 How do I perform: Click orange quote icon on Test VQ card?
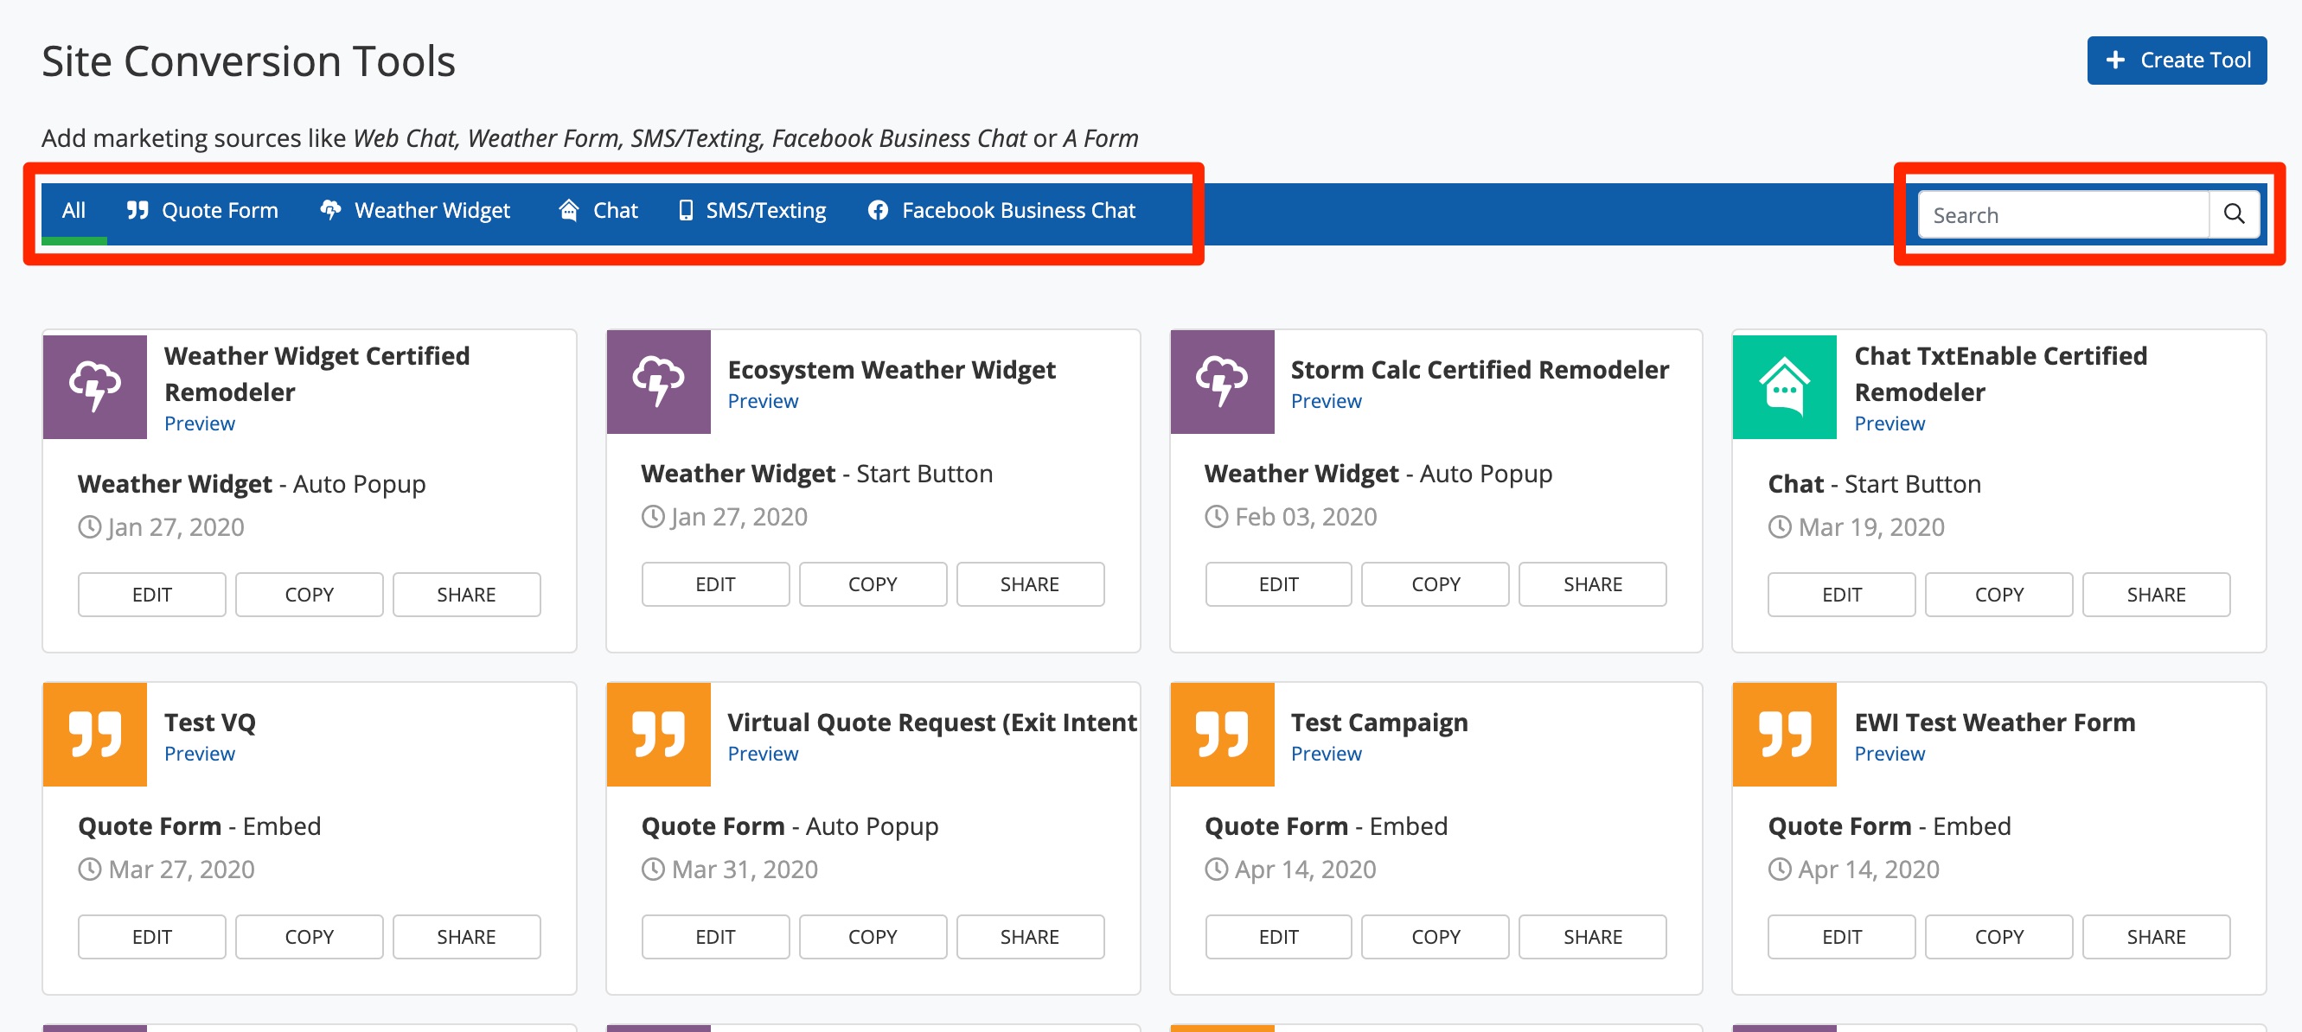tap(95, 735)
